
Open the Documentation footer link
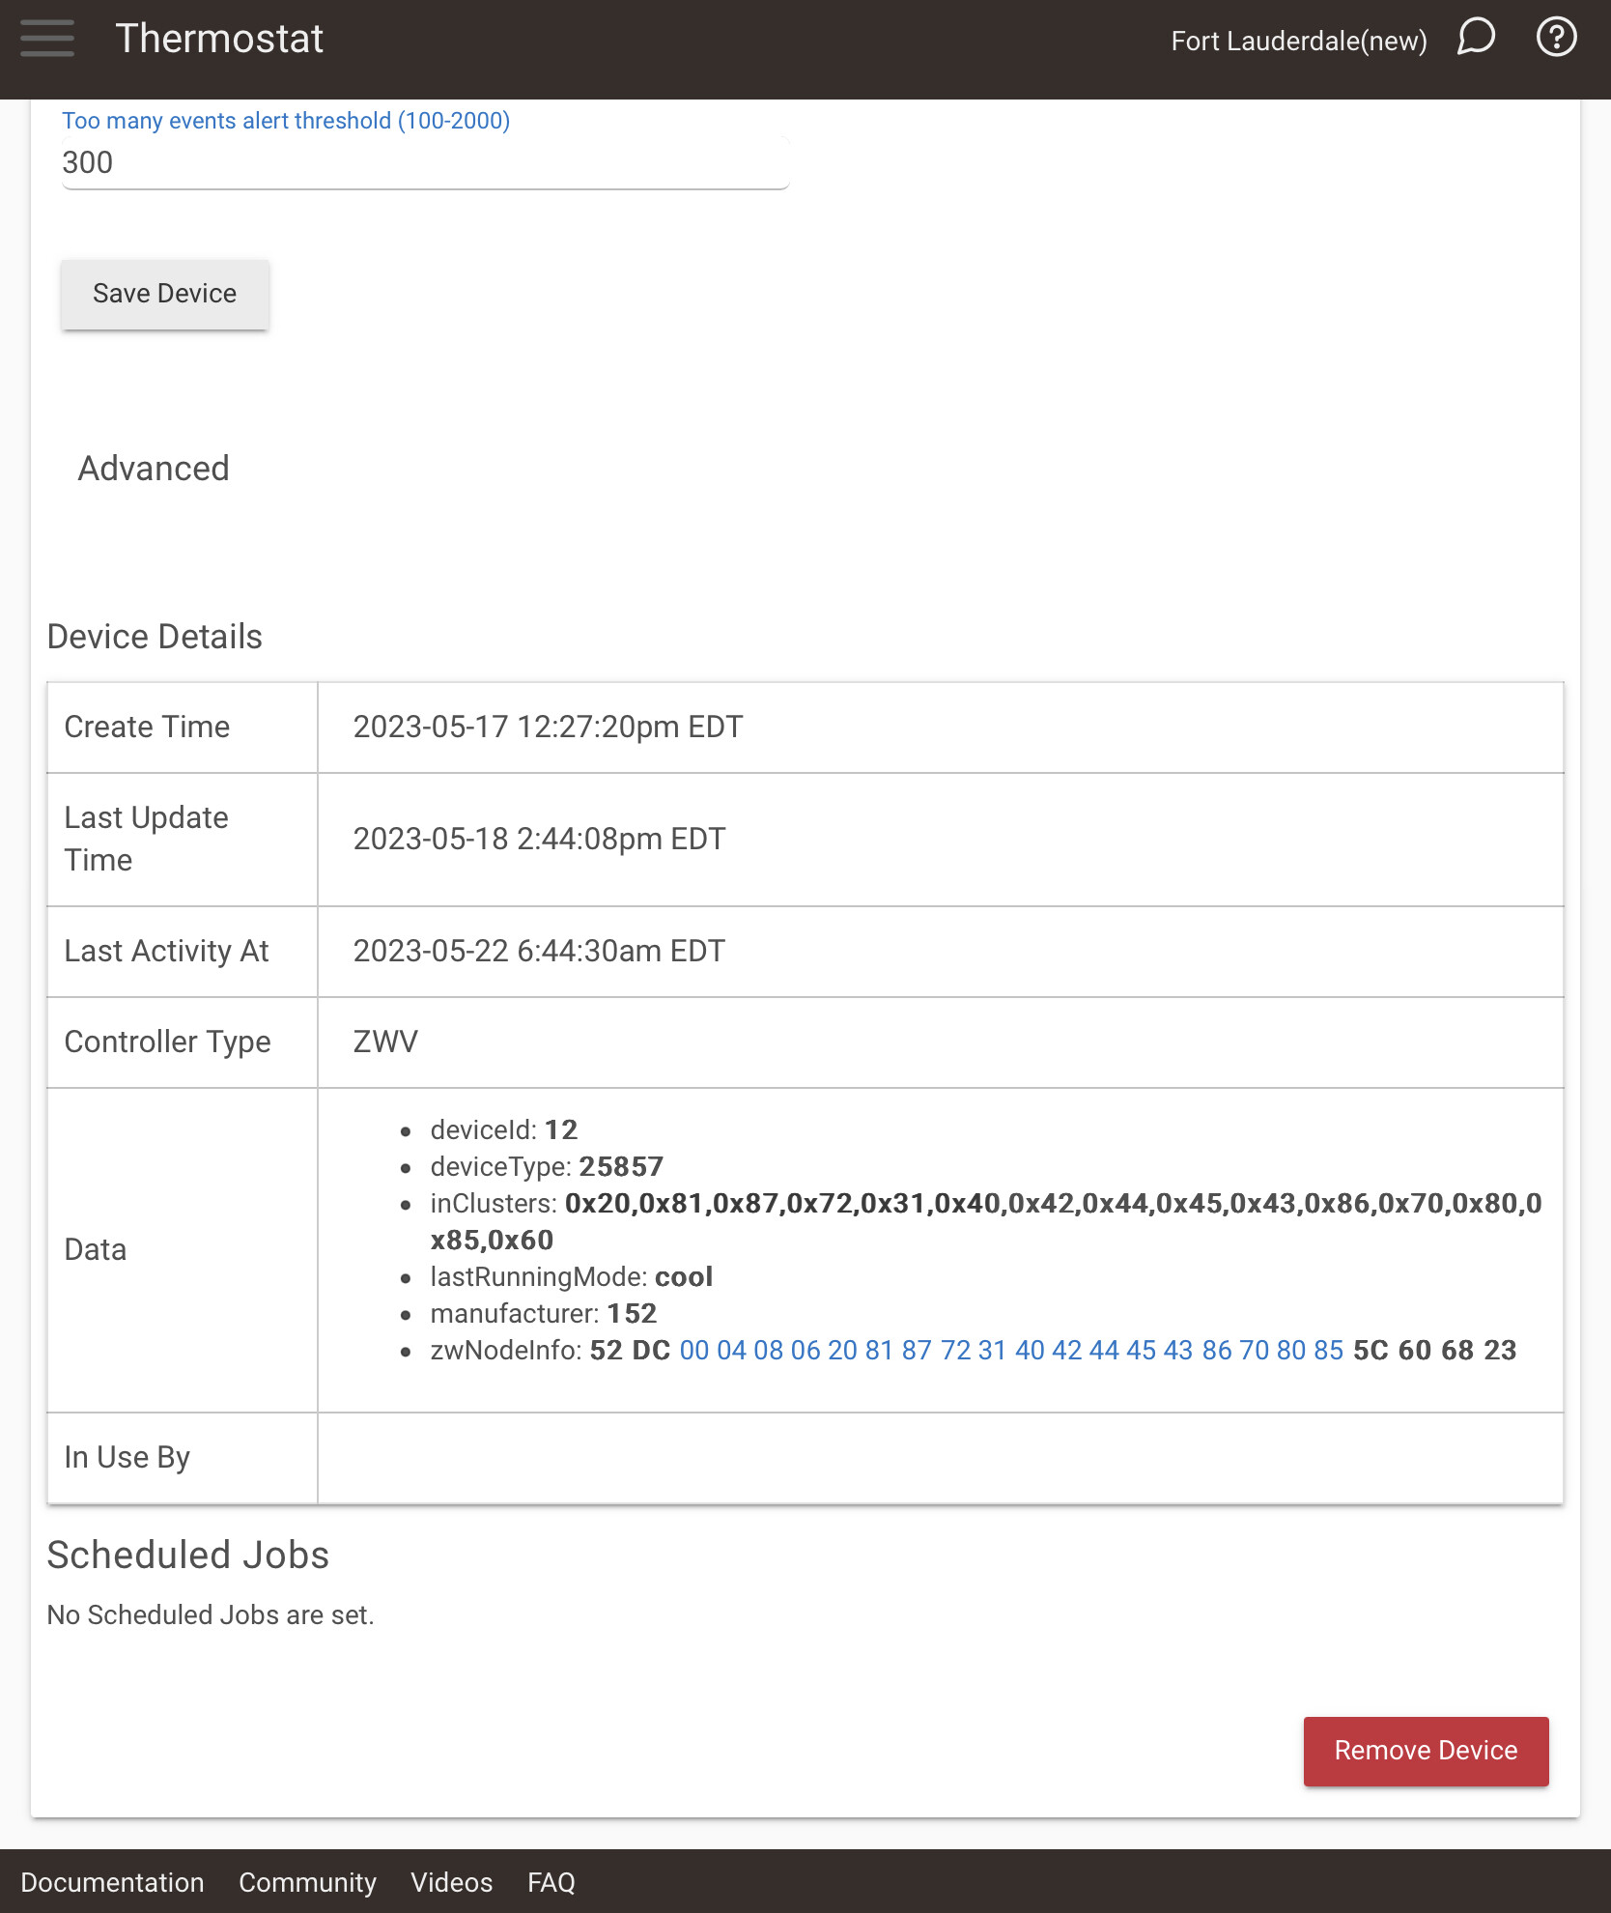112,1882
